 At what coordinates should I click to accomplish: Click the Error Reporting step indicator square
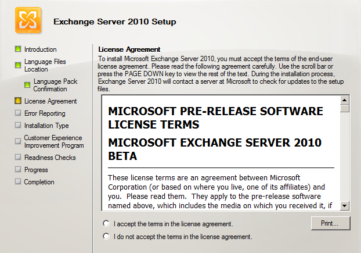[x=18, y=113]
